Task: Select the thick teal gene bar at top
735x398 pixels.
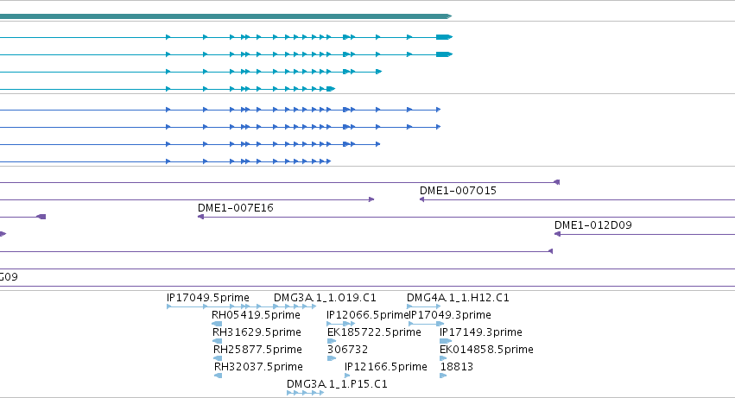Action: pyautogui.click(x=225, y=16)
